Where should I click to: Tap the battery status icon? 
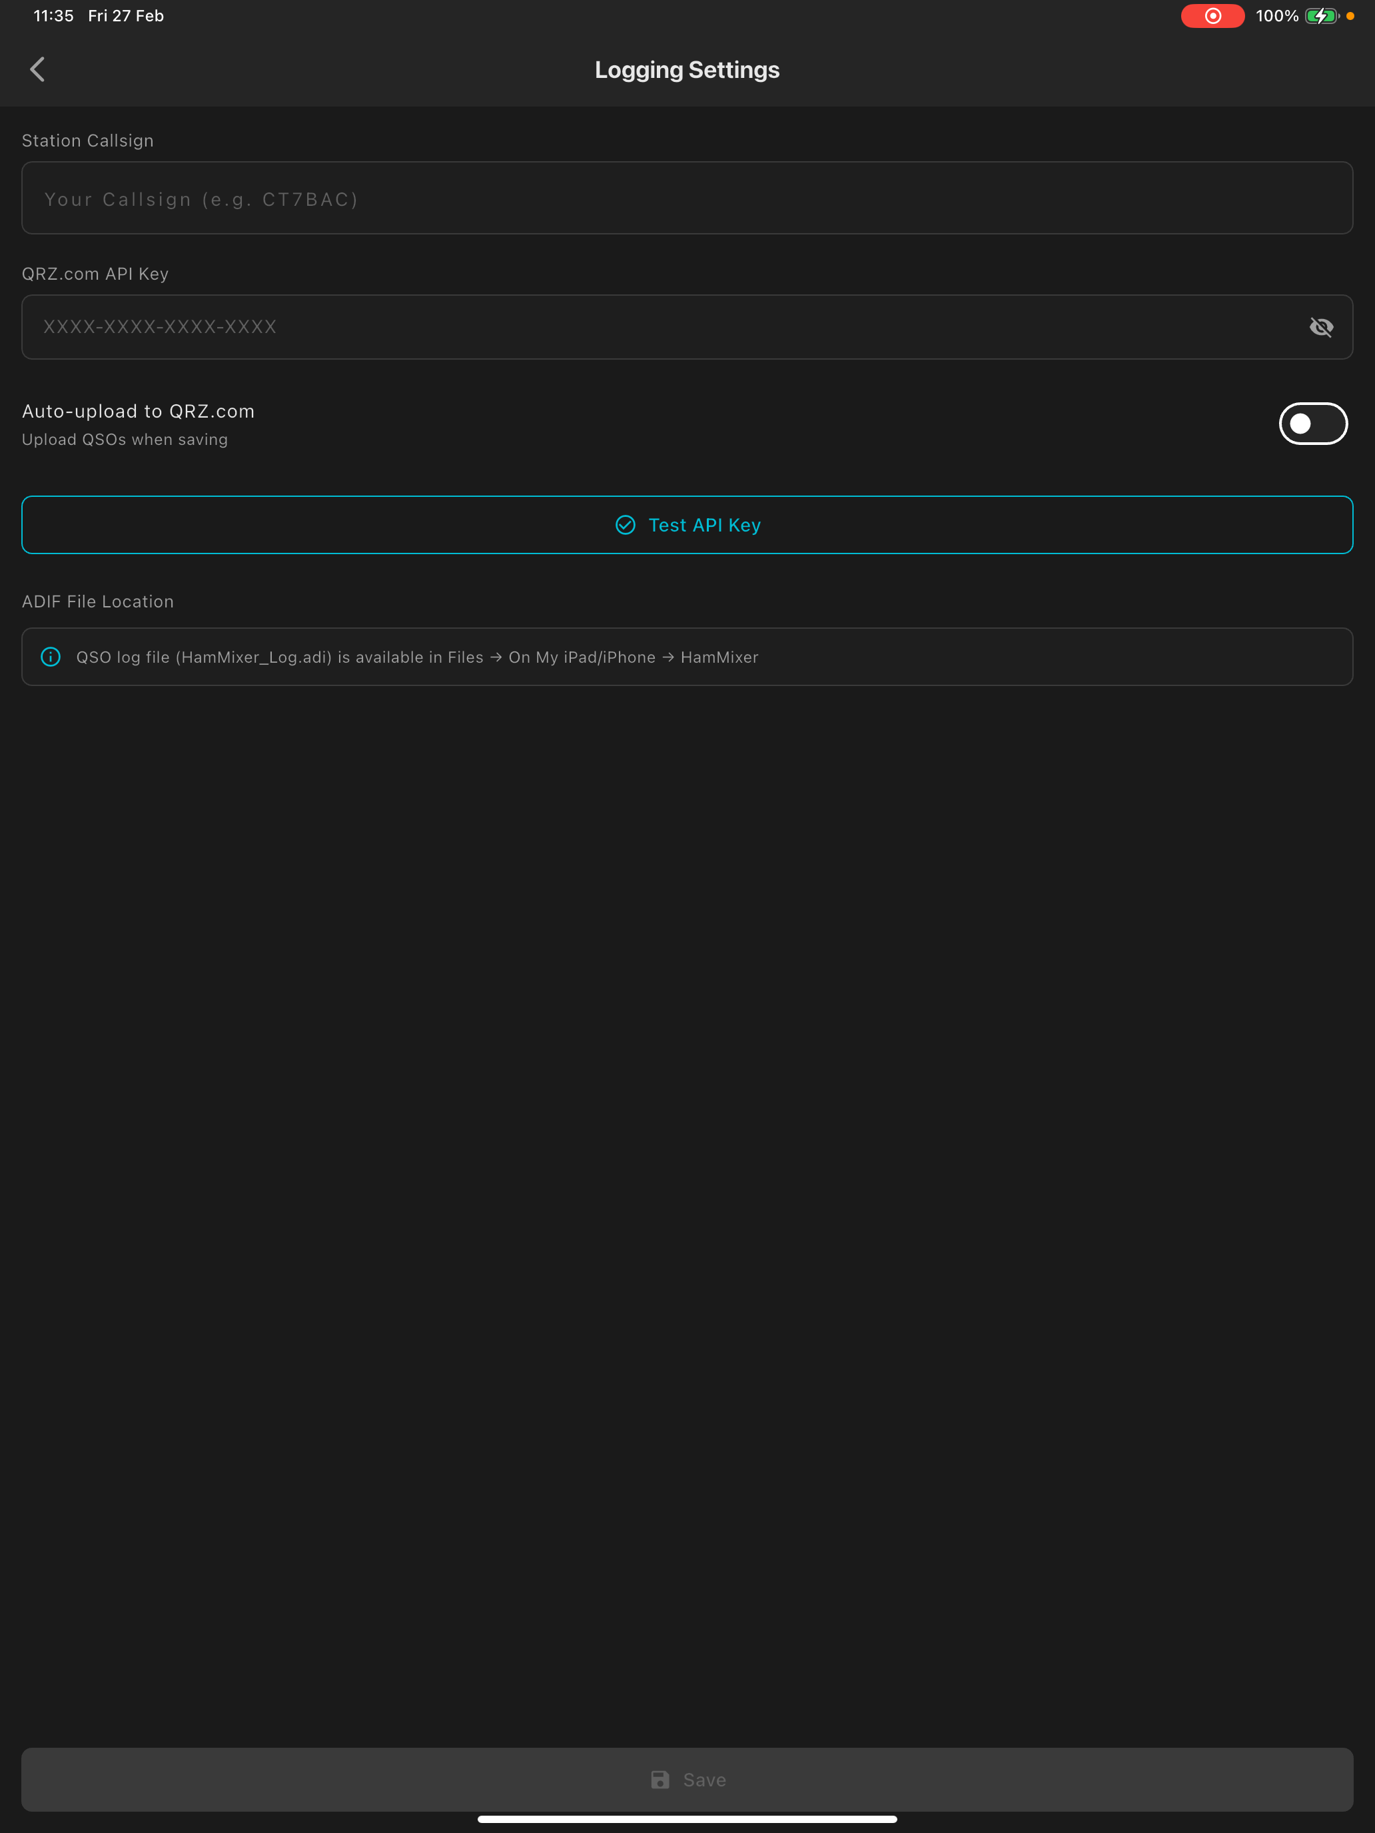click(1322, 16)
